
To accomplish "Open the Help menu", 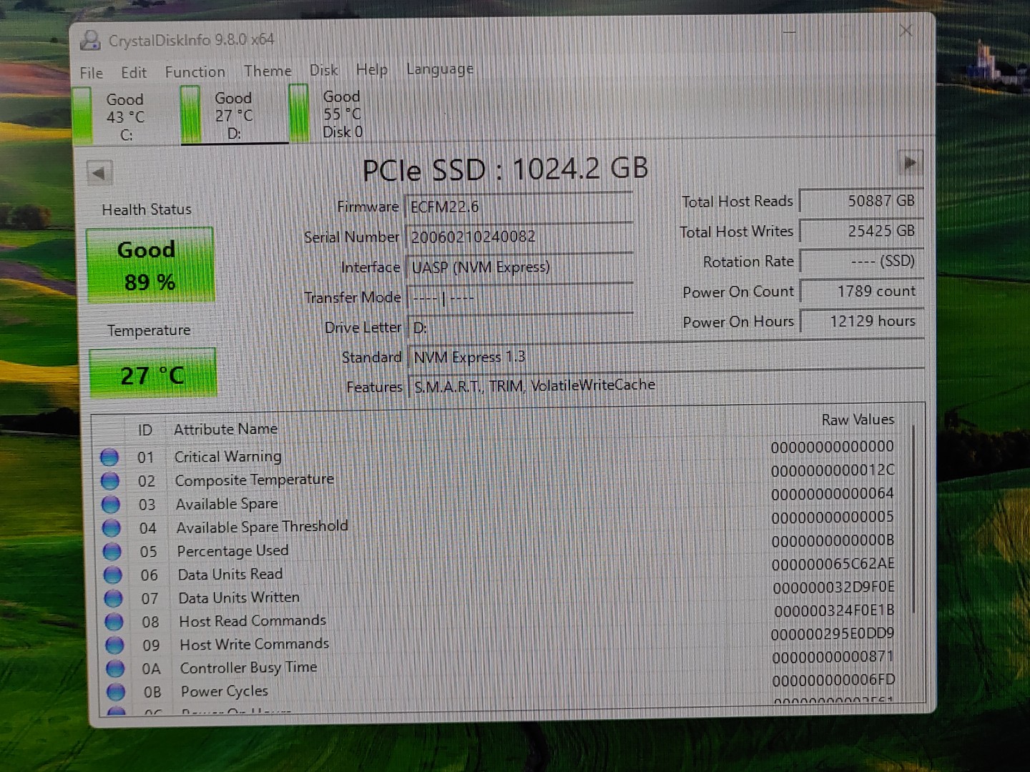I will (x=371, y=69).
